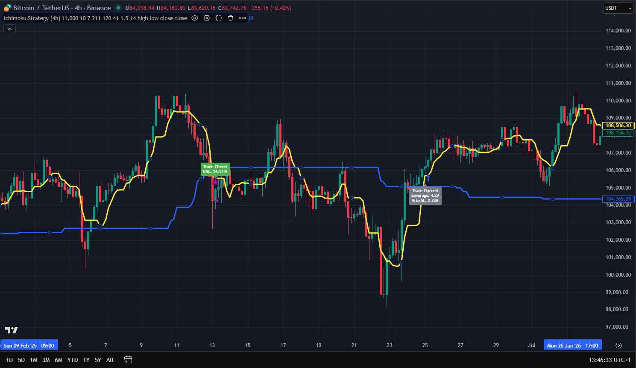Viewport: 636px width, 368px height.
Task: Select the YTD time range
Action: tap(73, 360)
